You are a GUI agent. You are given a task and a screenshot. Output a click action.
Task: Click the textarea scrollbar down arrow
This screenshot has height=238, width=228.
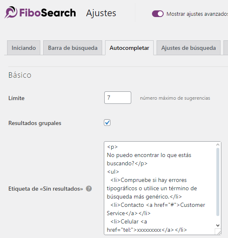click(218, 225)
